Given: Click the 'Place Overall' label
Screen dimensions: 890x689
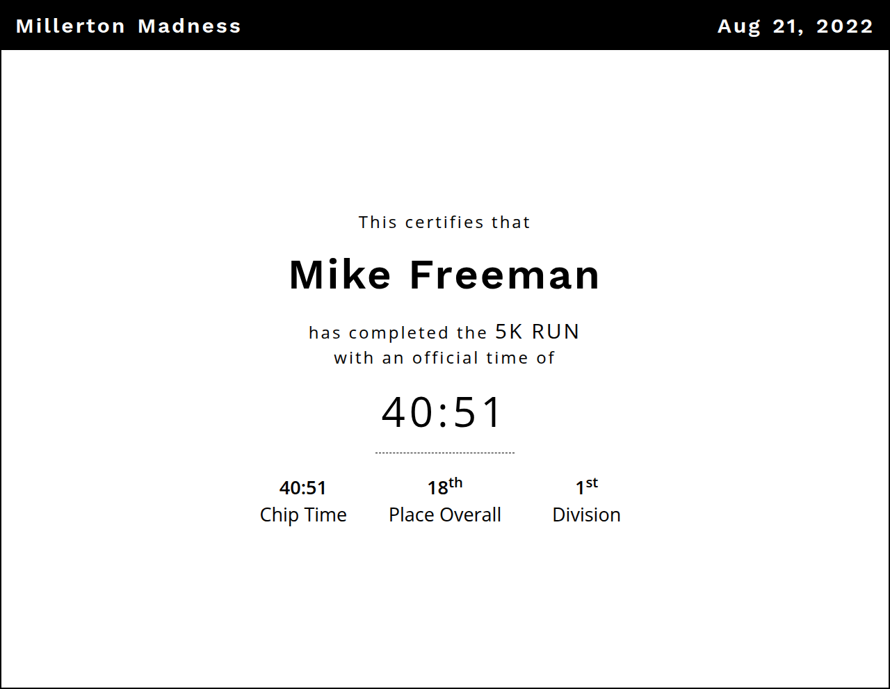Looking at the screenshot, I should point(445,514).
